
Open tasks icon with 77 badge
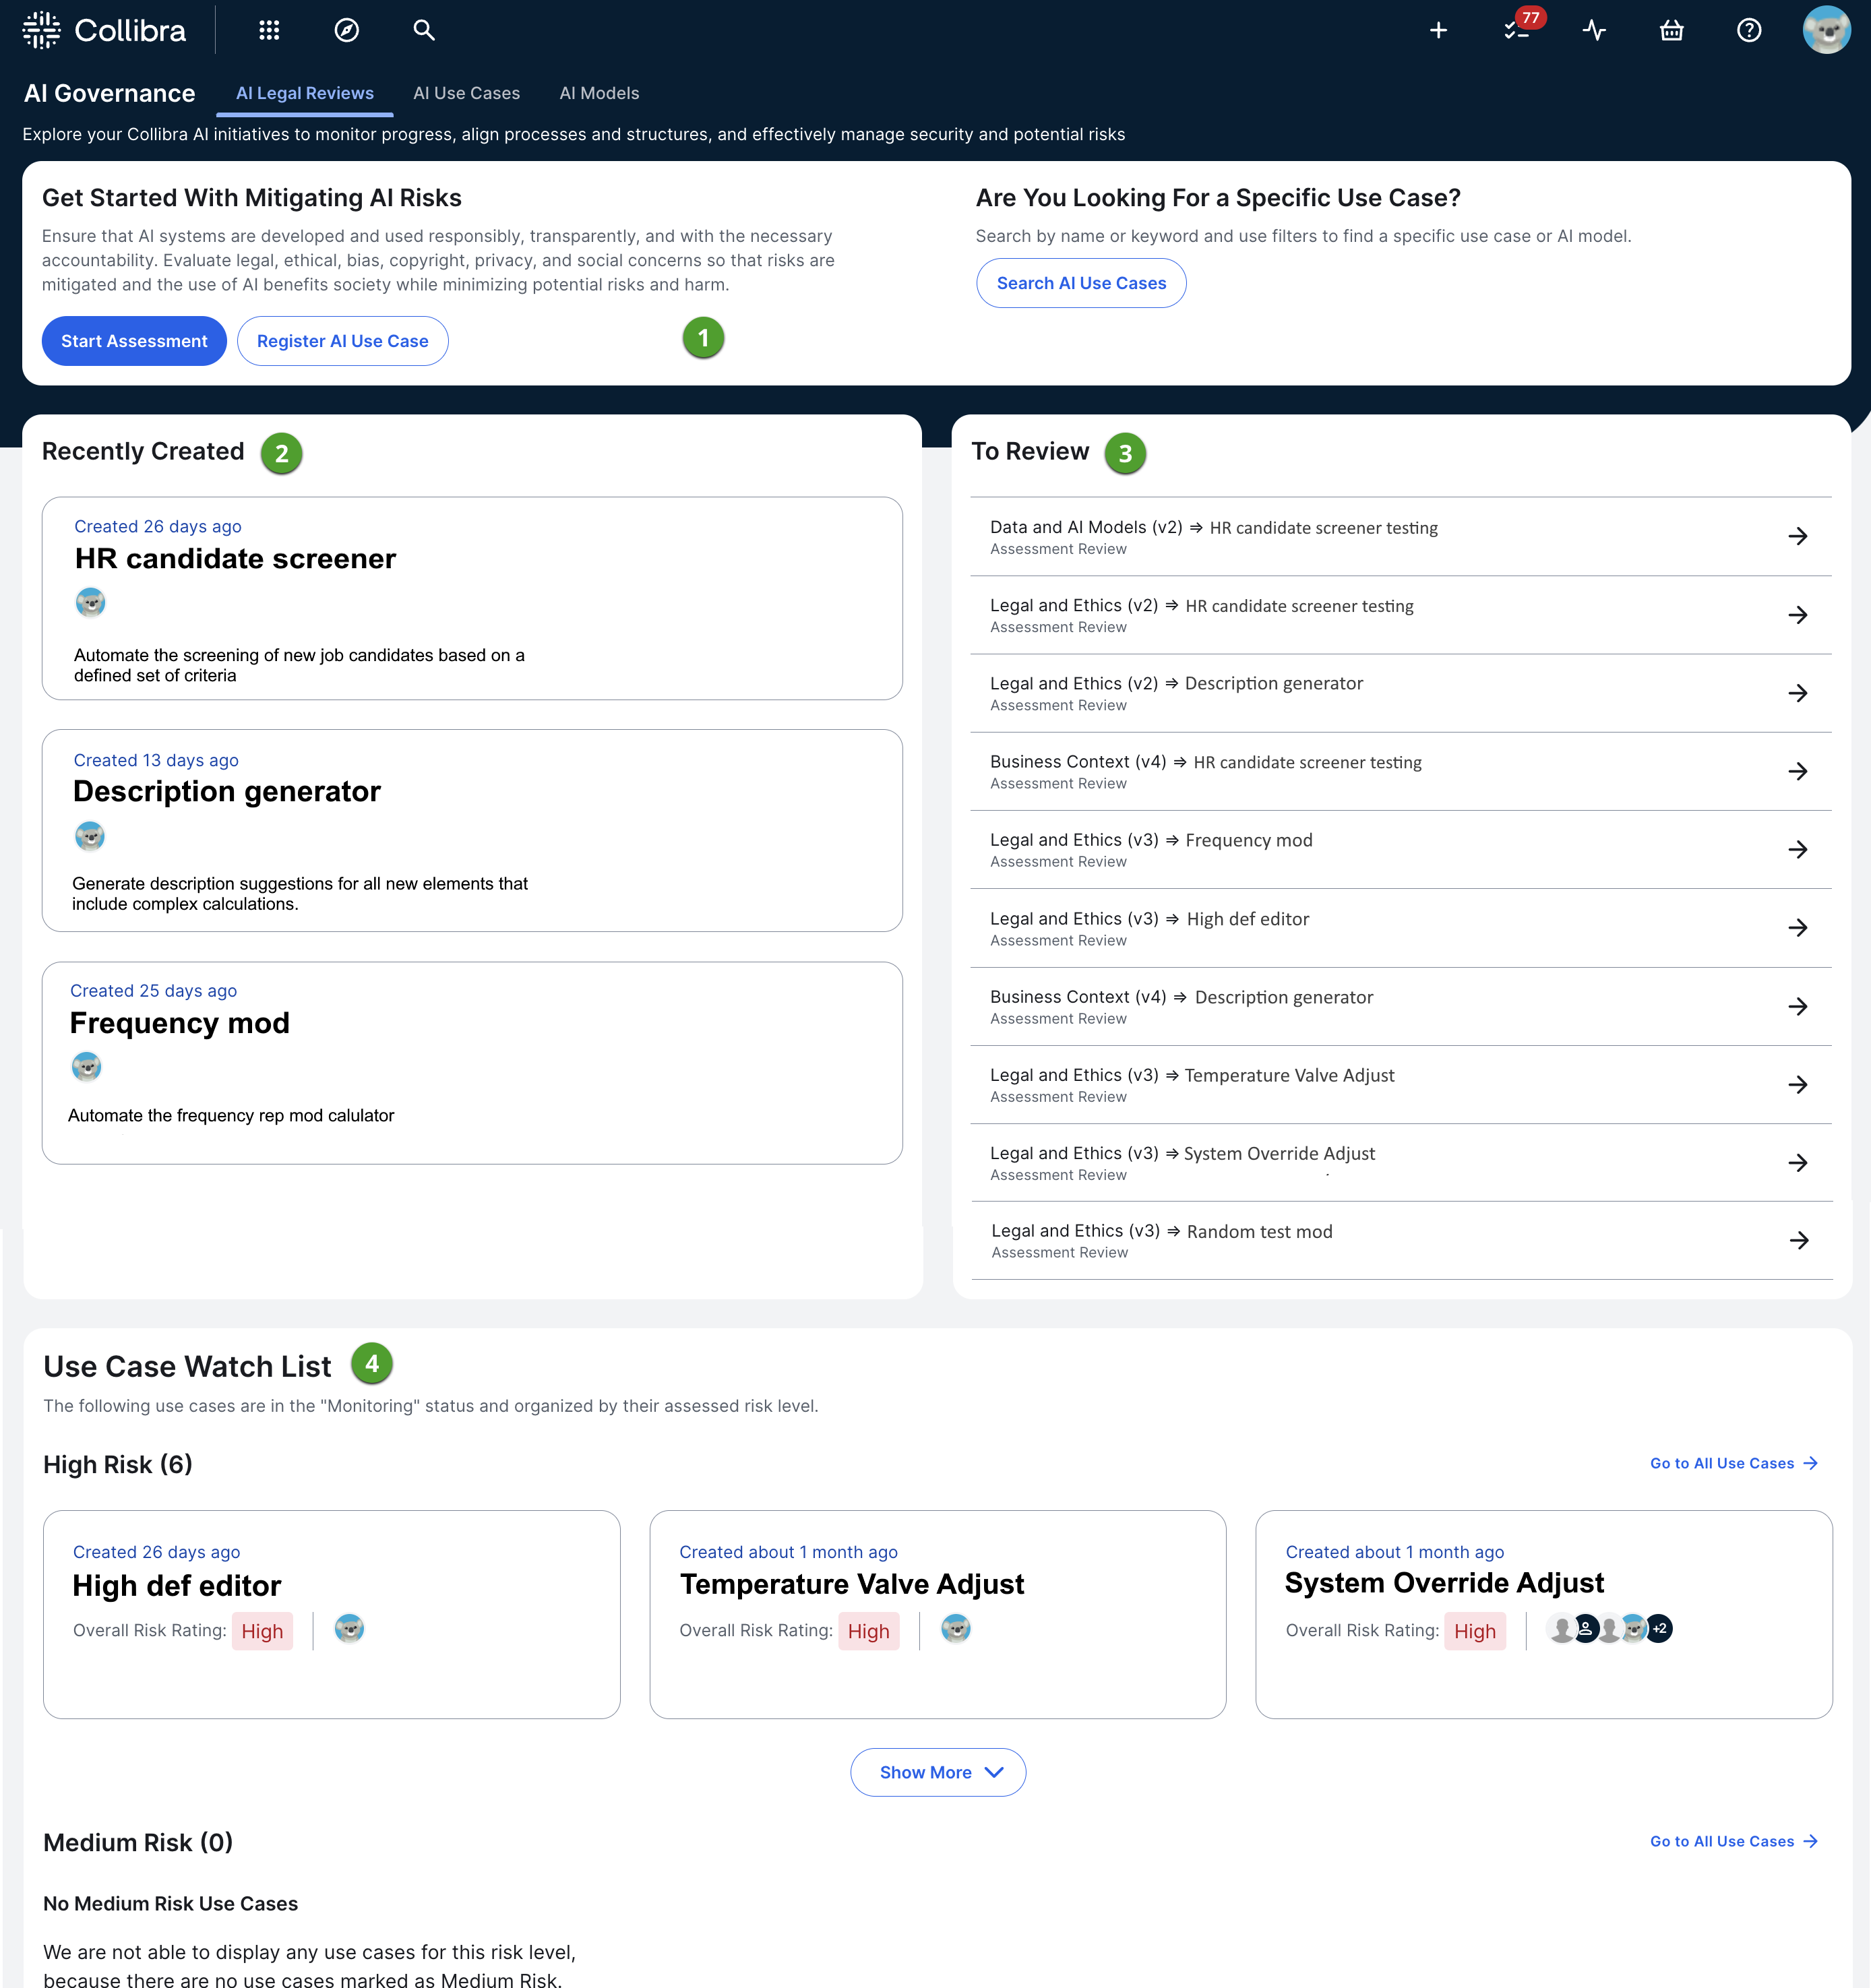click(x=1516, y=31)
